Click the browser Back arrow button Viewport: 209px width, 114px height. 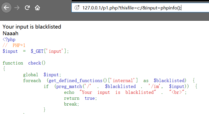click(6, 8)
